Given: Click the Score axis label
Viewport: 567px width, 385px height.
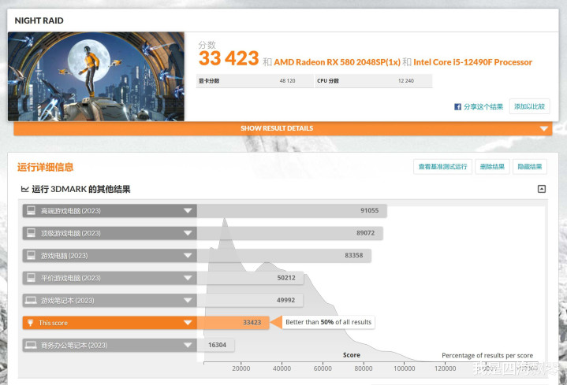Looking at the screenshot, I should (x=352, y=355).
